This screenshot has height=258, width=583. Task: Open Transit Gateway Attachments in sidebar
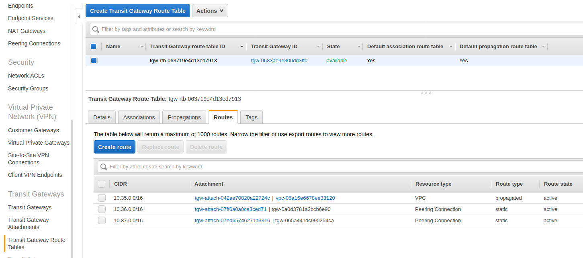click(x=29, y=223)
